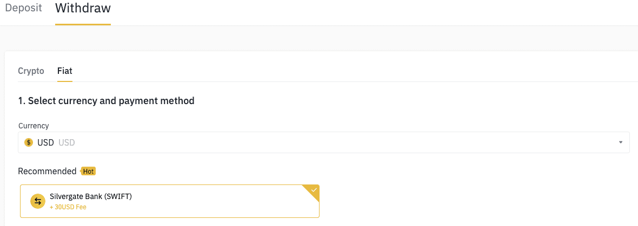Switch to the Deposit tab
This screenshot has height=226, width=638.
click(x=23, y=9)
